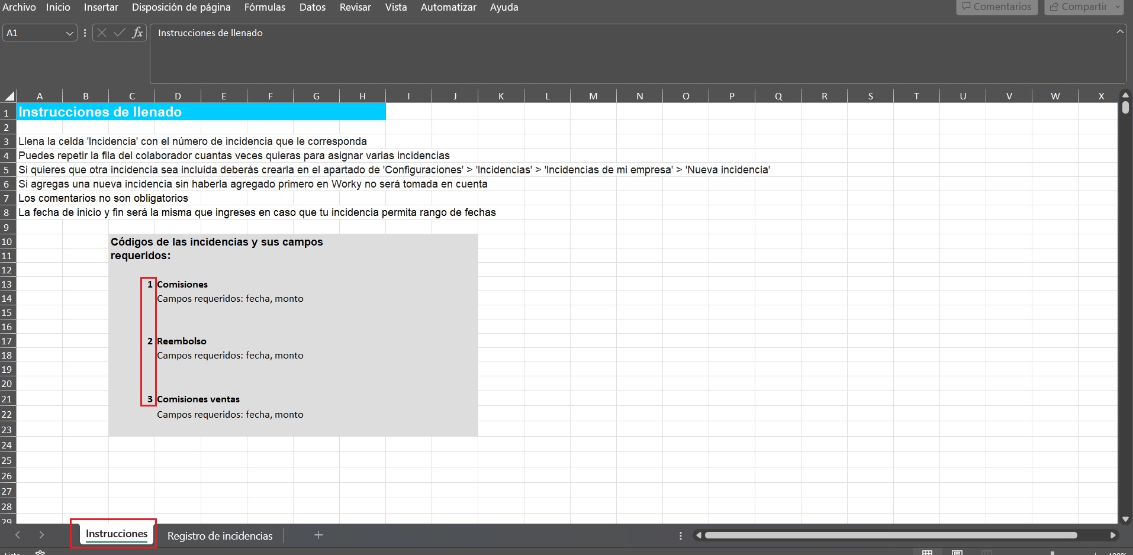
Task: Click 'Campos requeridos' under Reembolso
Action: coord(230,356)
